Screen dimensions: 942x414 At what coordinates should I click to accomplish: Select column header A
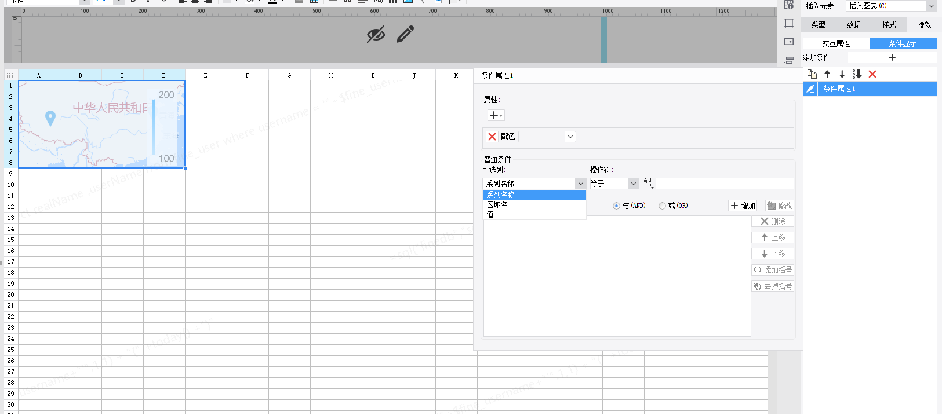(39, 75)
